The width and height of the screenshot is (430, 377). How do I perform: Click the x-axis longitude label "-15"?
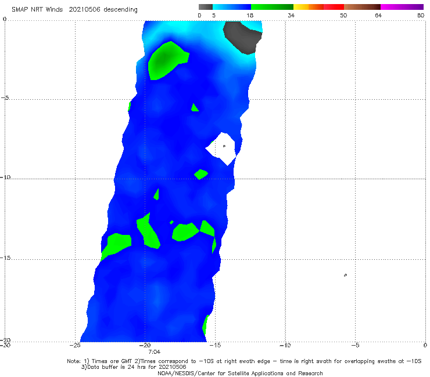coord(215,345)
